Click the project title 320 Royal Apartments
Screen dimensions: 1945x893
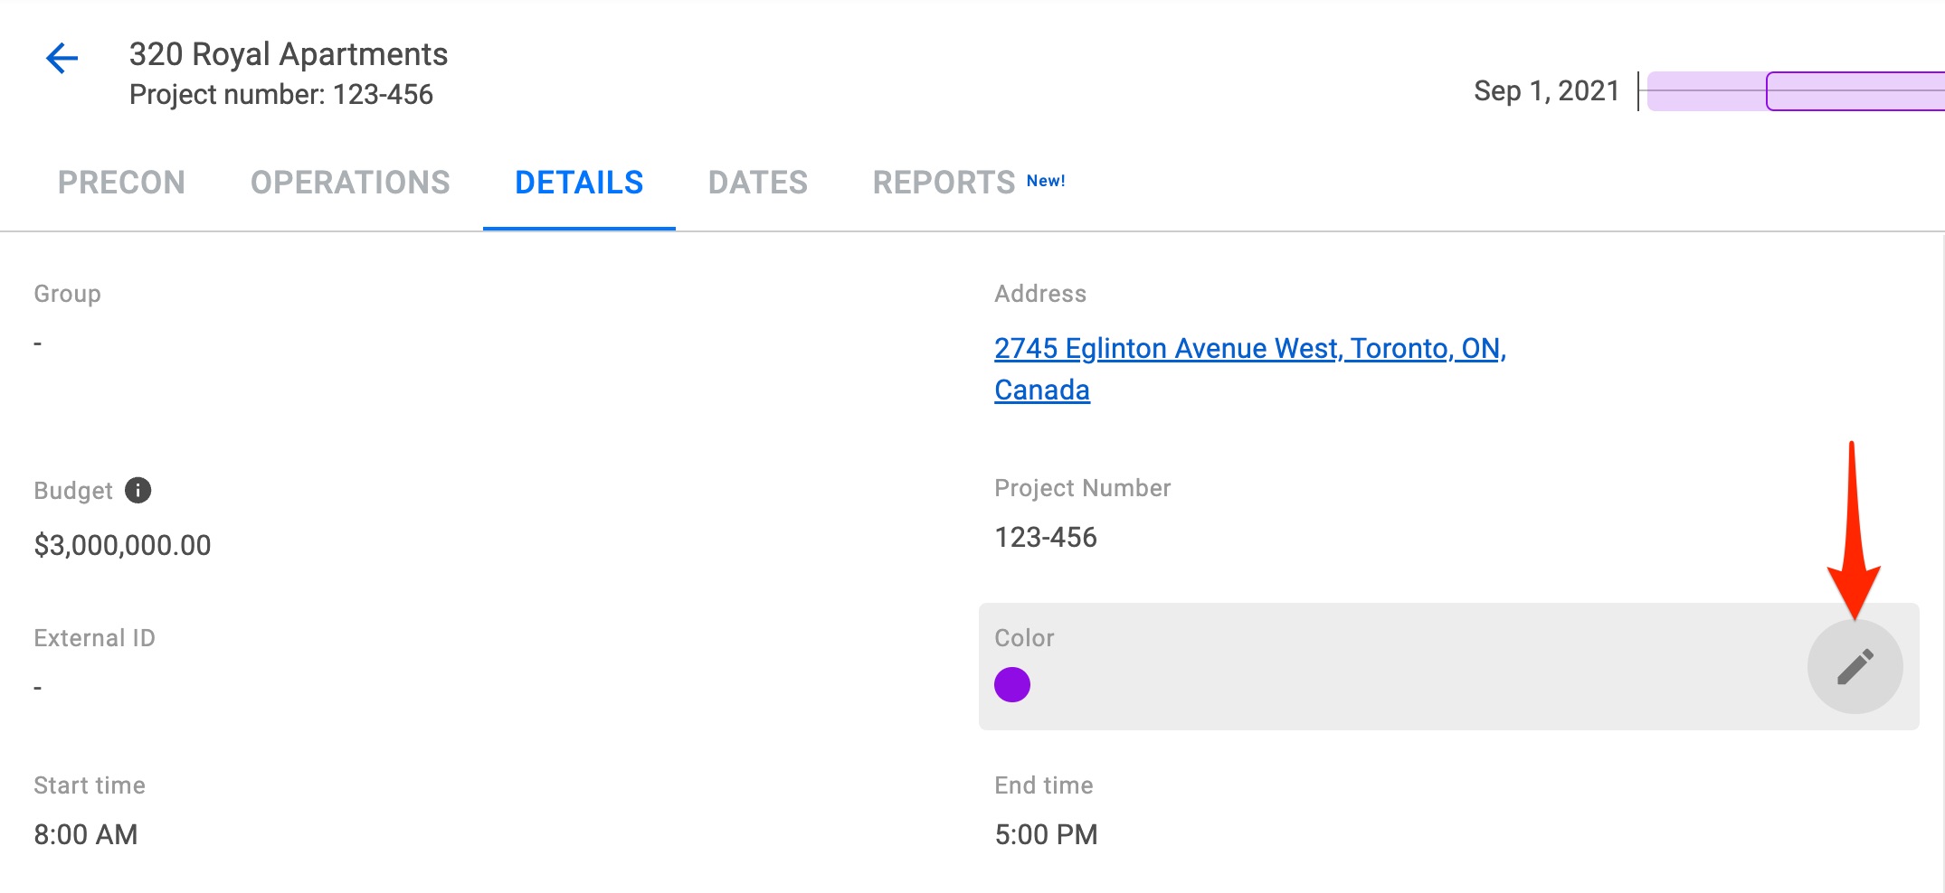[289, 54]
